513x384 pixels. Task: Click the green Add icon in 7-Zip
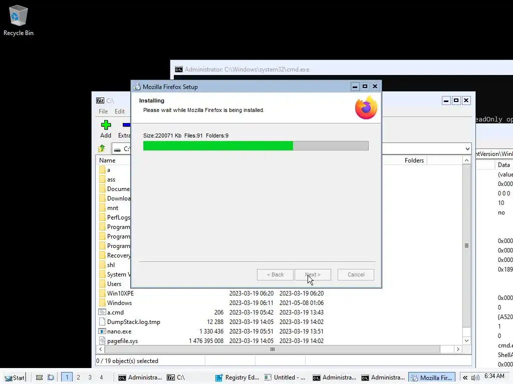pos(106,125)
